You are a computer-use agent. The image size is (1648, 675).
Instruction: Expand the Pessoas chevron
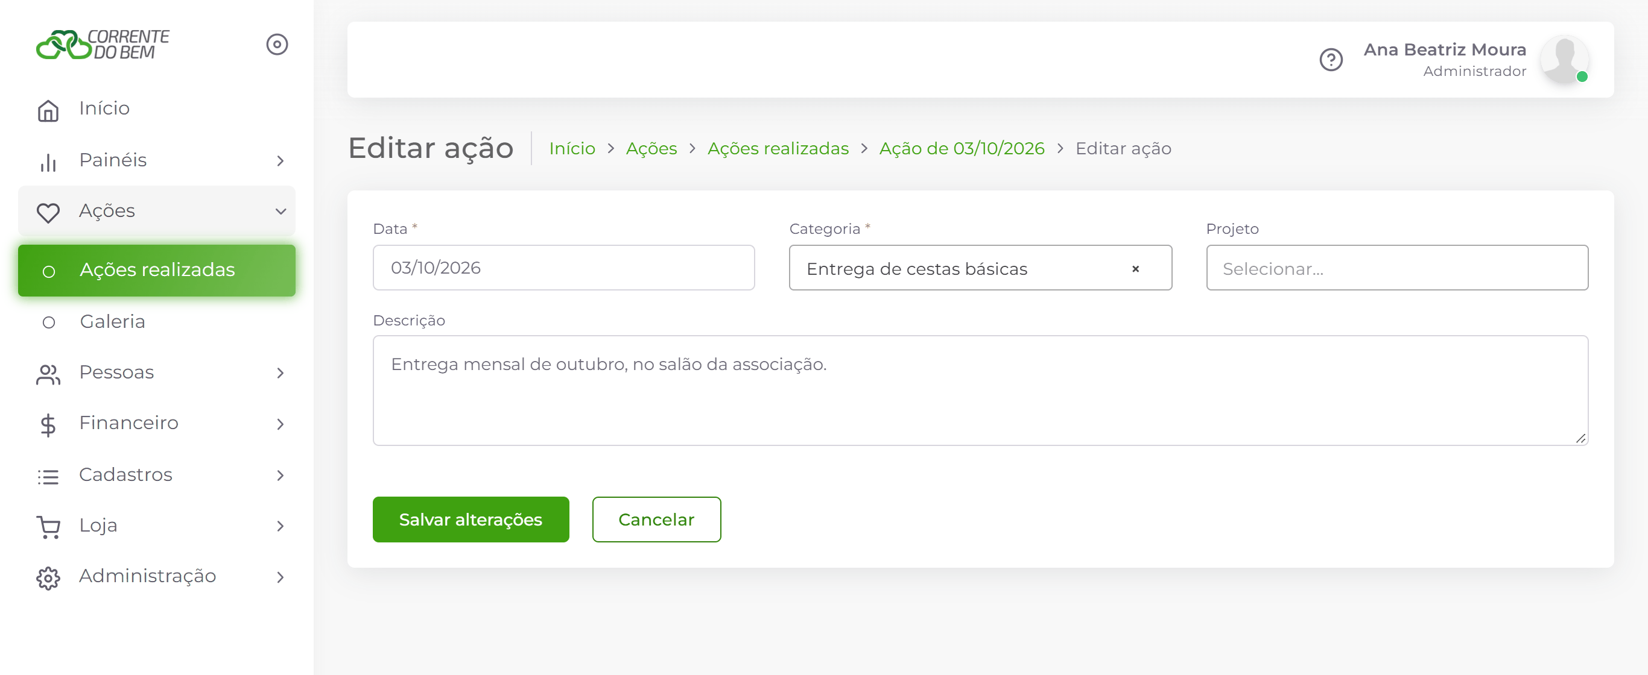(280, 372)
